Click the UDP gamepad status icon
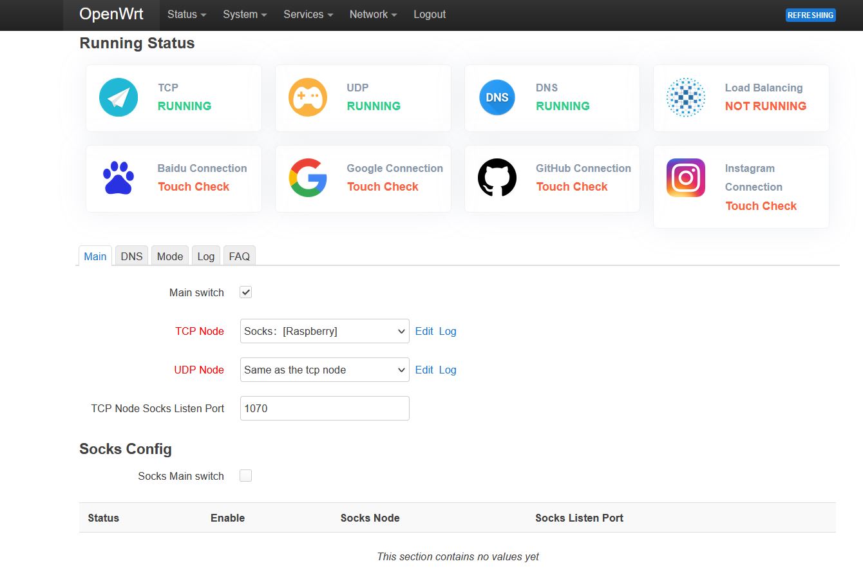Image resolution: width=863 pixels, height=568 pixels. [307, 97]
